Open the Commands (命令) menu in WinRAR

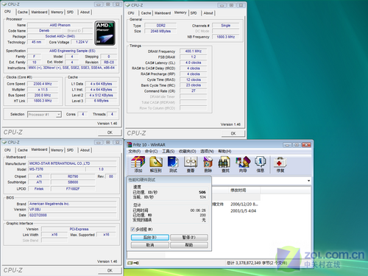point(152,151)
